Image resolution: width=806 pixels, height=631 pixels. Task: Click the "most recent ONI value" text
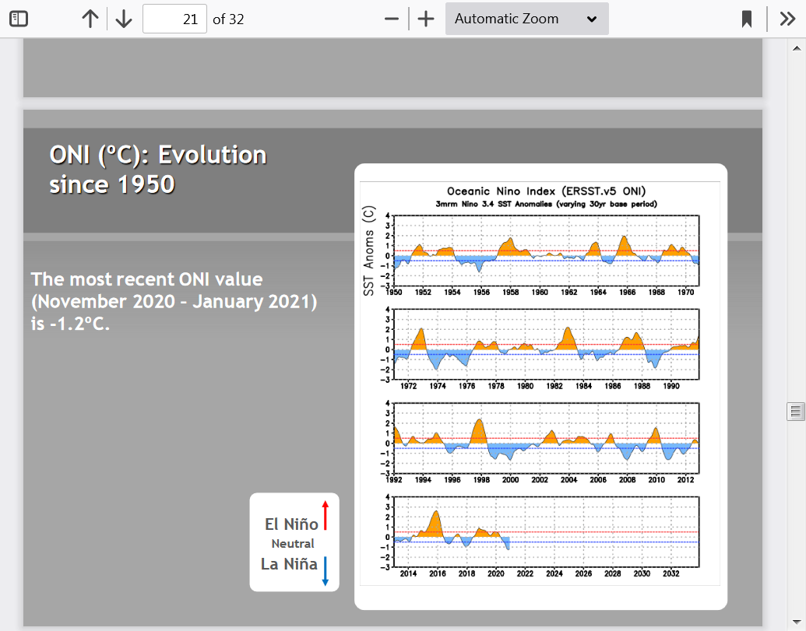coord(174,301)
